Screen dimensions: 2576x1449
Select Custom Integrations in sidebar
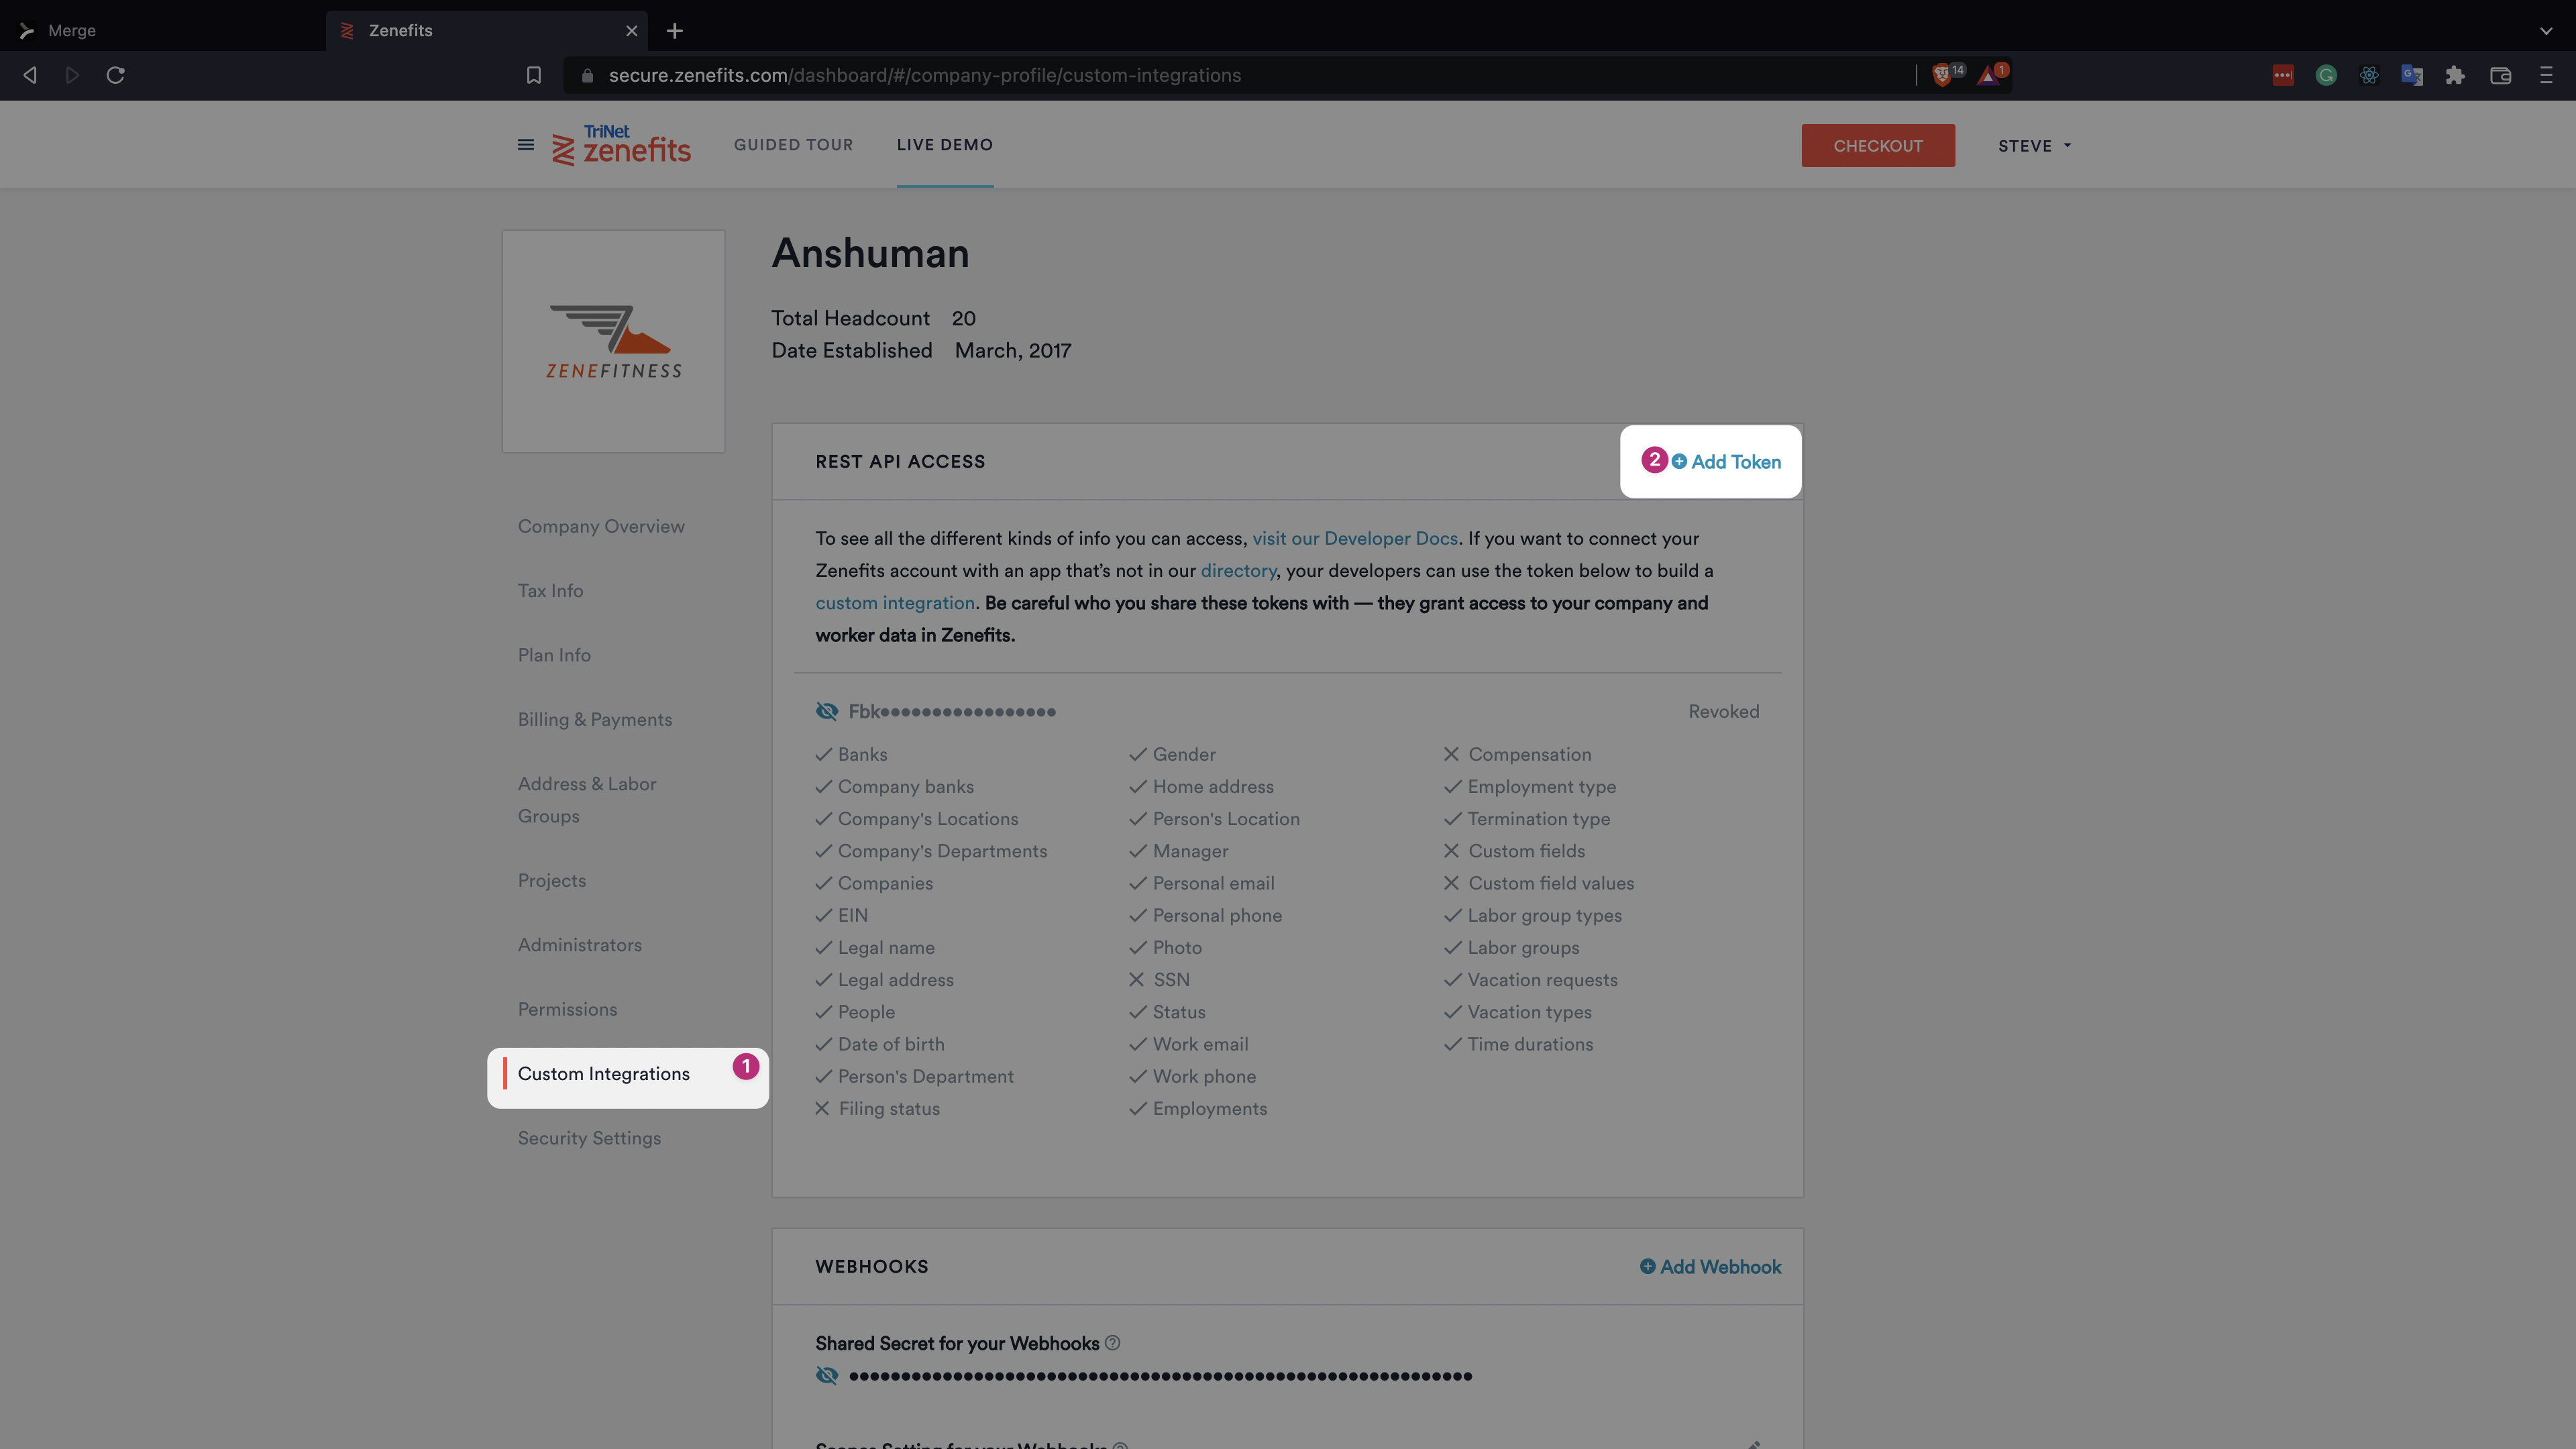[x=603, y=1074]
